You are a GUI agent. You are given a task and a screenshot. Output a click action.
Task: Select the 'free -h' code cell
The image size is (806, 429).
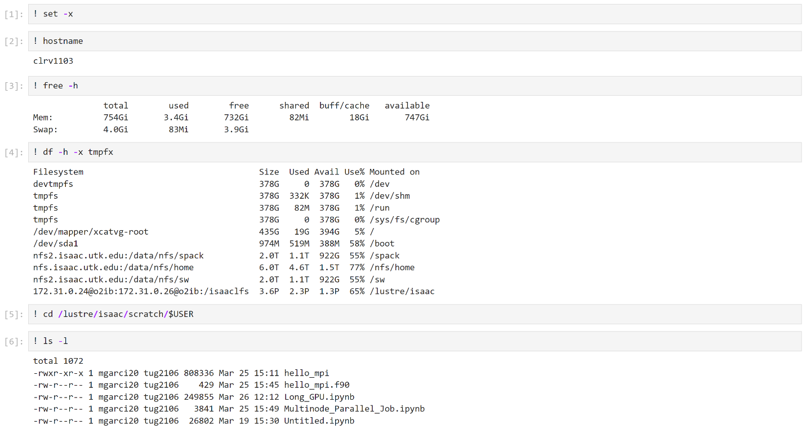(x=414, y=86)
